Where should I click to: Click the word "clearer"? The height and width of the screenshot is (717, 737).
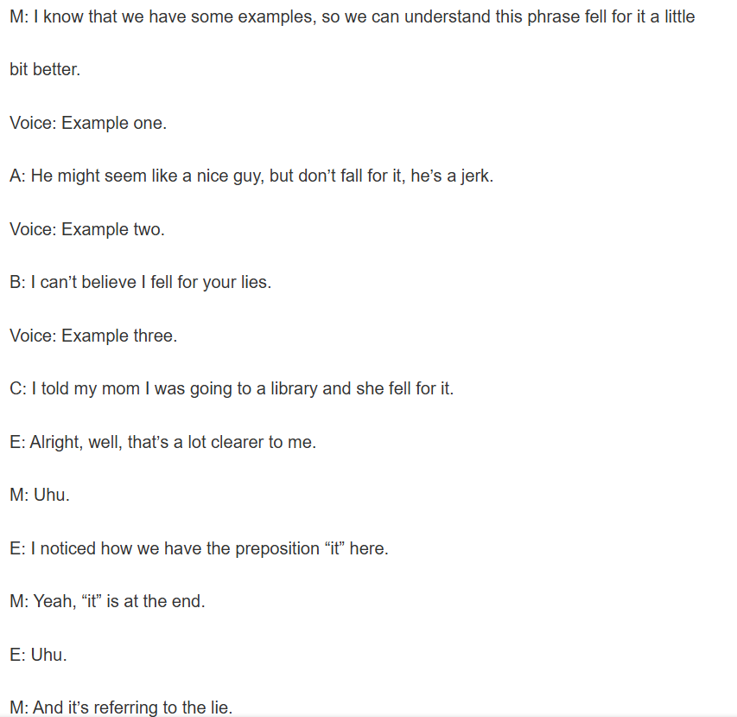coord(233,442)
